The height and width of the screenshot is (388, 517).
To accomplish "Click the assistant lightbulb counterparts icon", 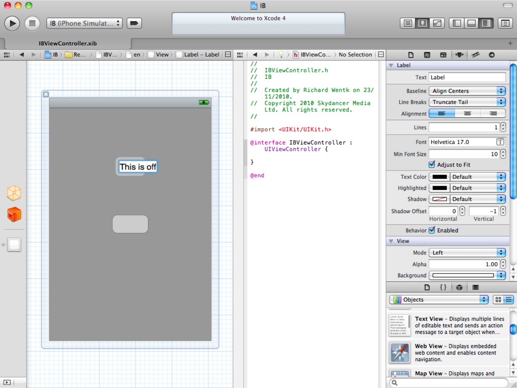I will [281, 54].
